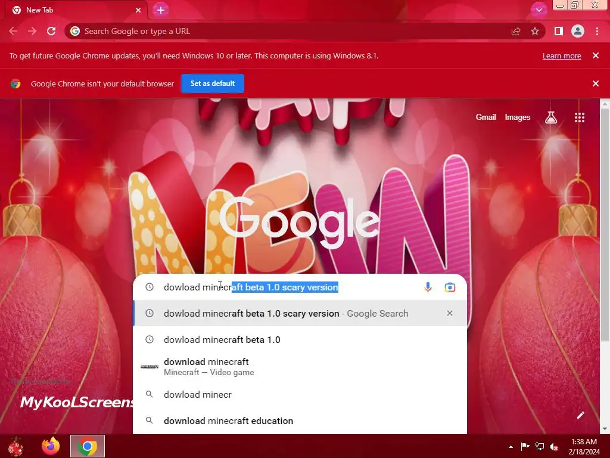Bookmark this tab with the star icon
The height and width of the screenshot is (458, 610).
click(535, 31)
